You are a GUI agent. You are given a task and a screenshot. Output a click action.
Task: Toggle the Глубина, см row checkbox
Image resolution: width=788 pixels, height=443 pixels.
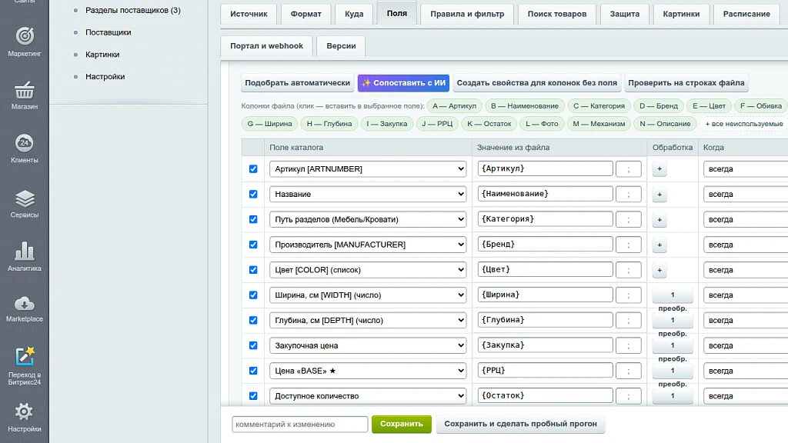253,320
